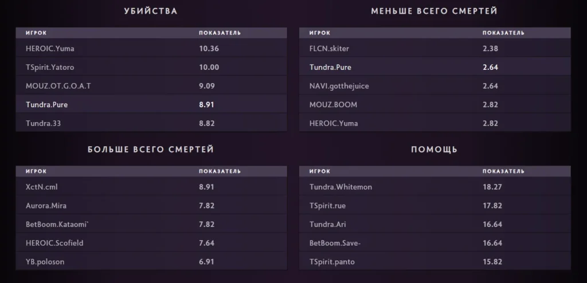Open TSpirit.rue player entry
Screen dimensions: 587x283
[327, 206]
